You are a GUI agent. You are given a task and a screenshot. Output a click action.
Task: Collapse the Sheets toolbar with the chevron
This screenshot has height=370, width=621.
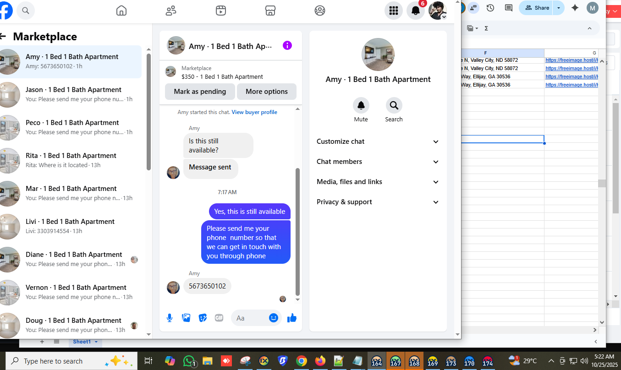coord(590,28)
